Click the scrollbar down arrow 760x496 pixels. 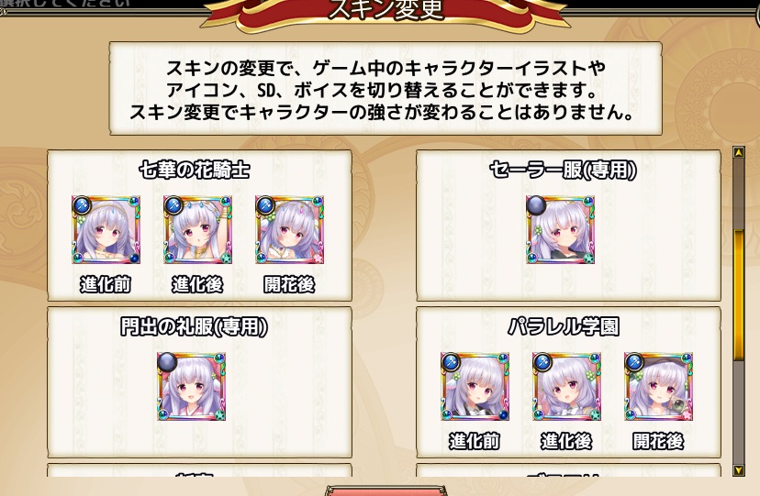[739, 469]
